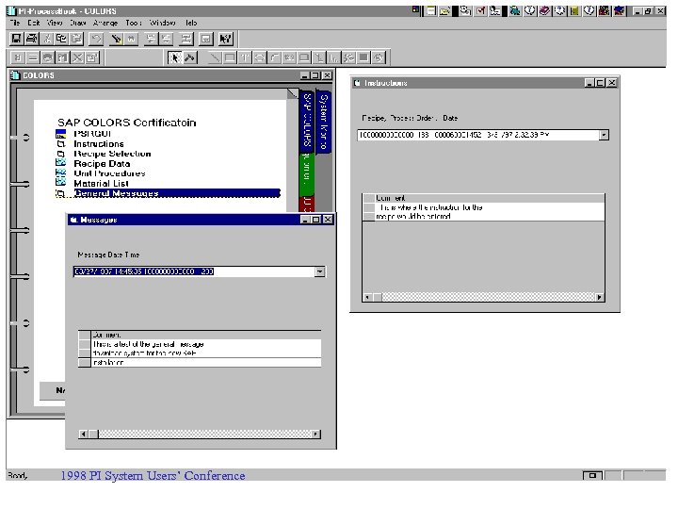Viewport: 678px width, 509px height.
Task: Open the Message Date Time dropdown arrow
Action: [319, 271]
